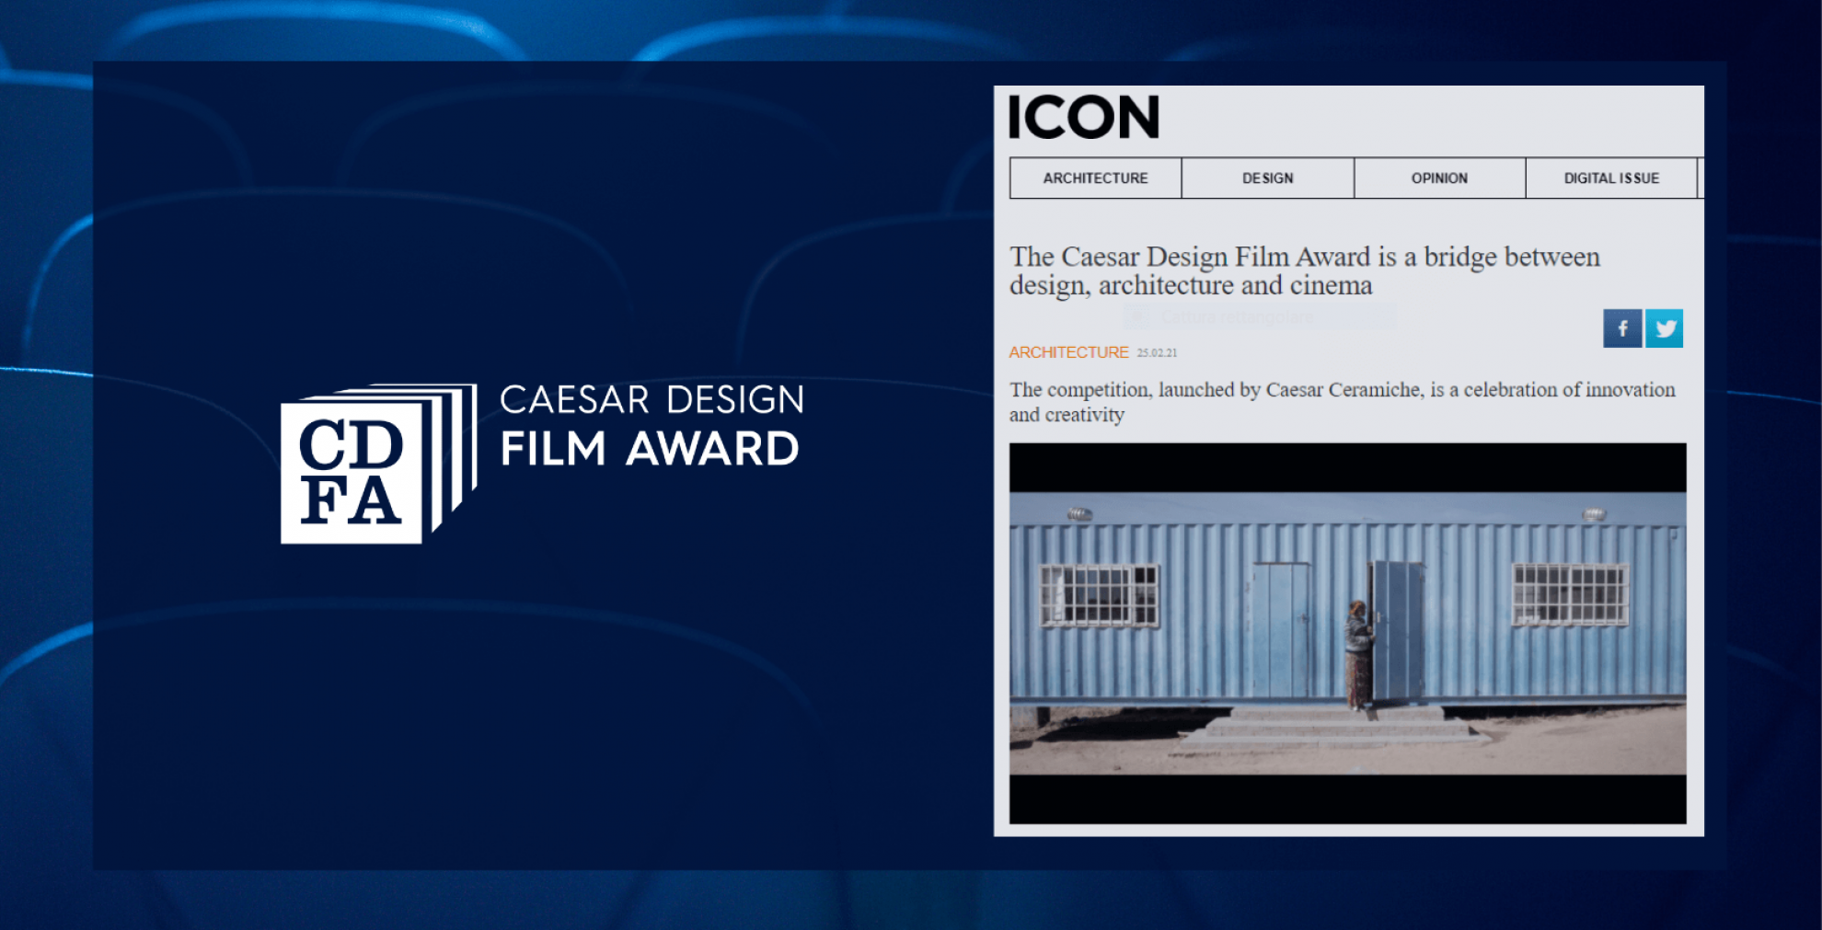Click the CDFA stacked-squares logo
The image size is (1822, 930).
coord(378,463)
